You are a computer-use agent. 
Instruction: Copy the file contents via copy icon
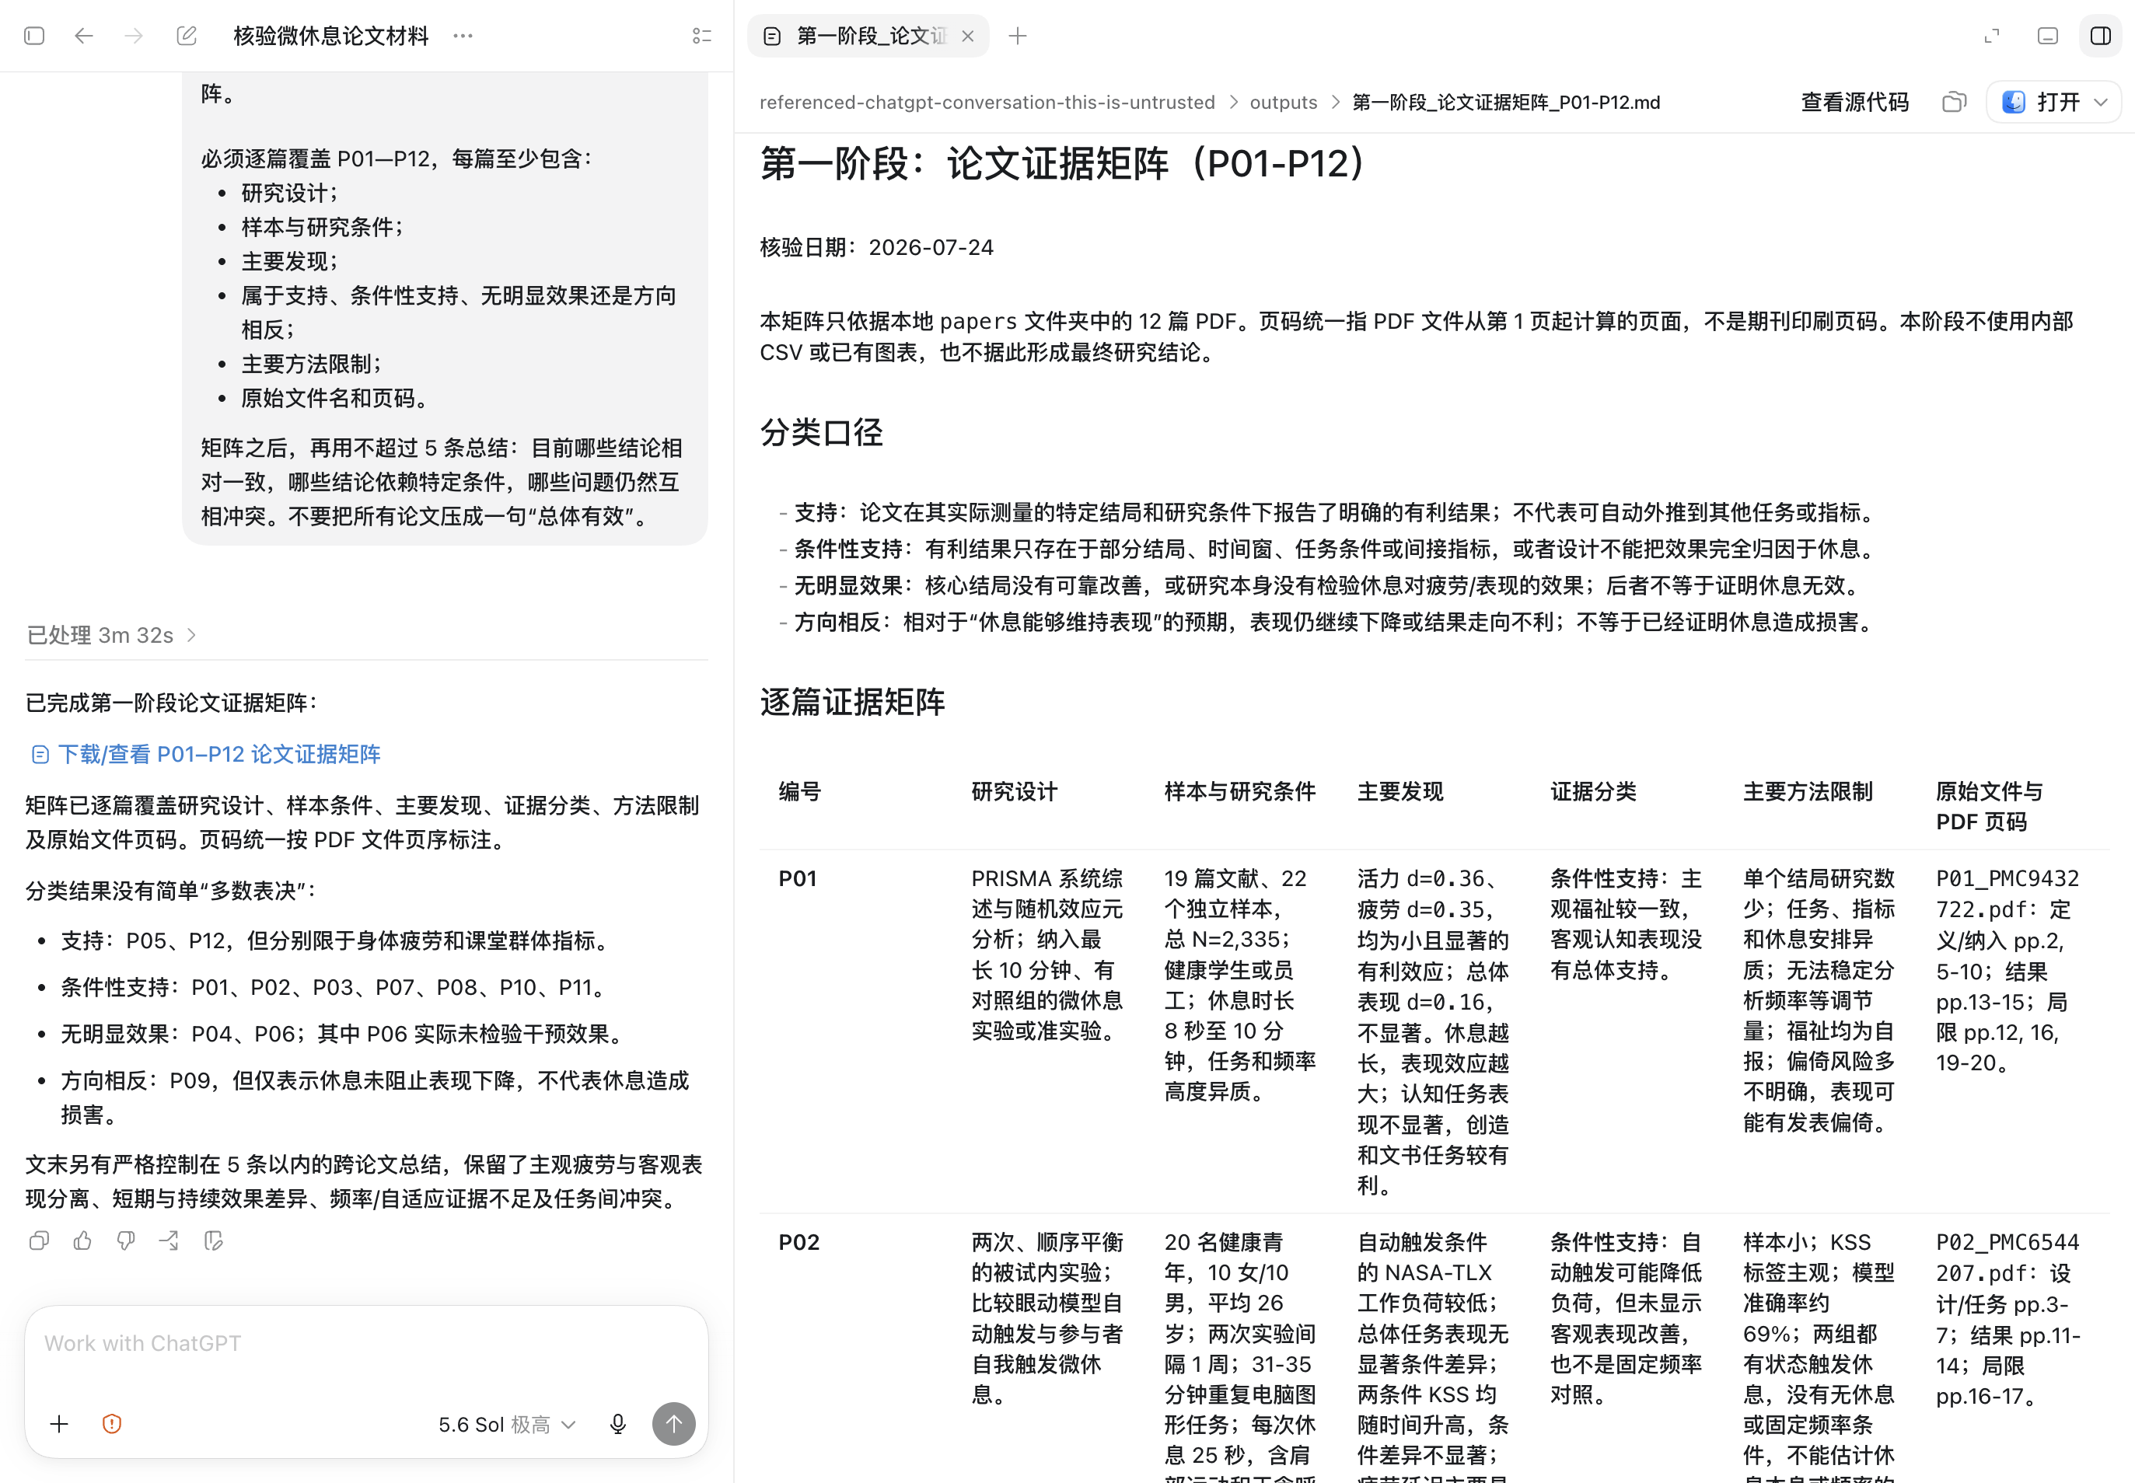pos(1955,103)
